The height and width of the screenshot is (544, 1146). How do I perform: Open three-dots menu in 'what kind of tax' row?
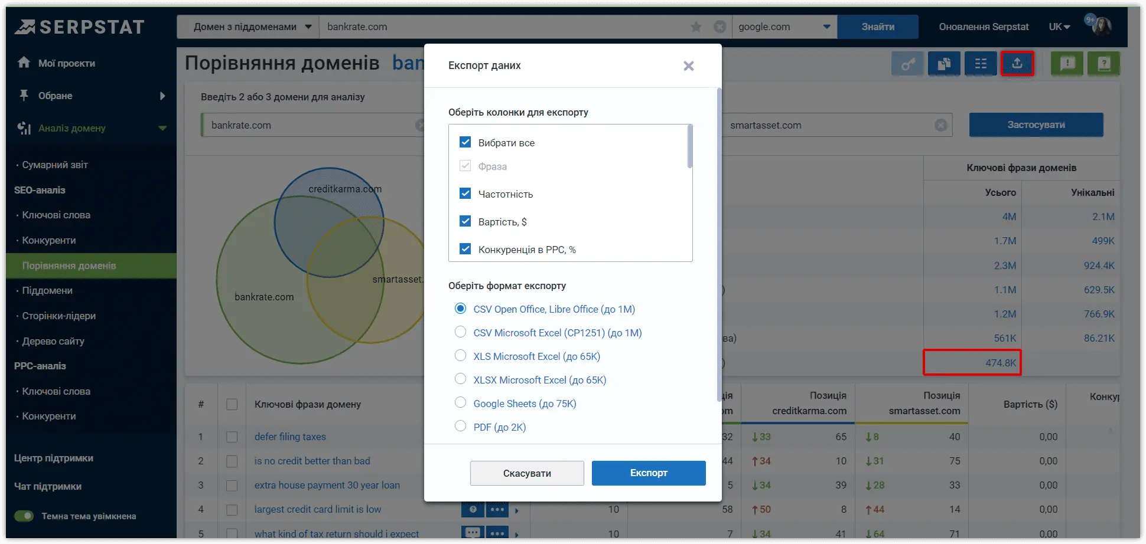[497, 533]
